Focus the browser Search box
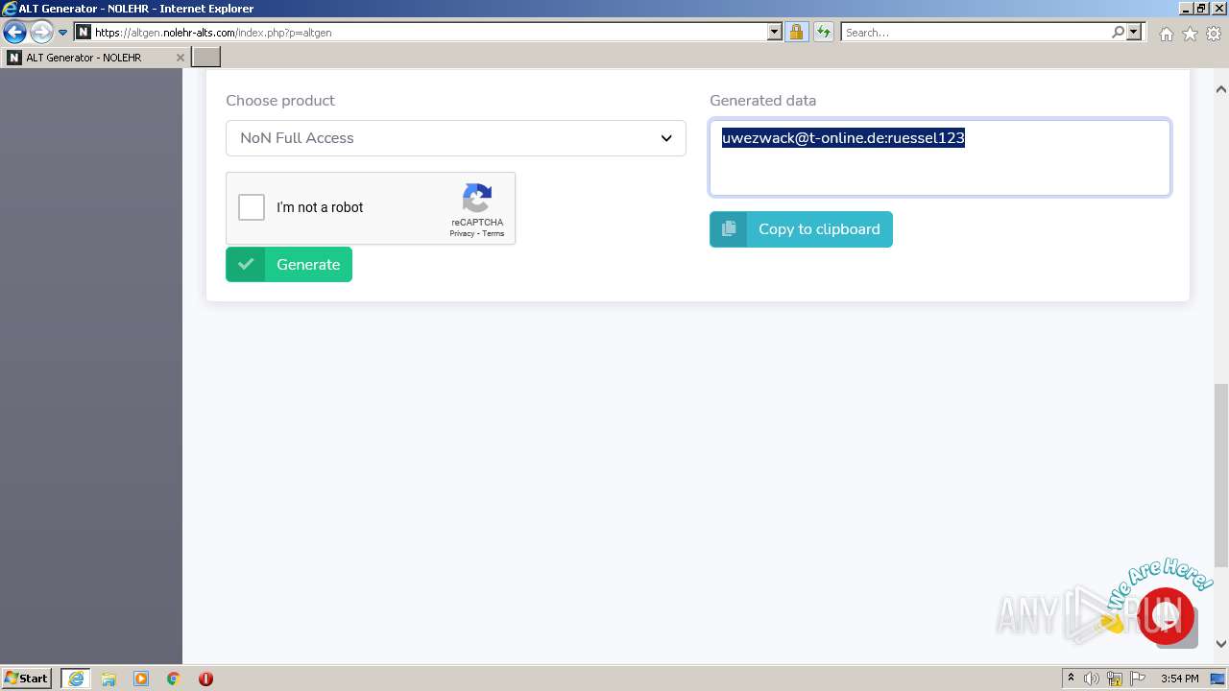1229x691 pixels. coord(976,32)
